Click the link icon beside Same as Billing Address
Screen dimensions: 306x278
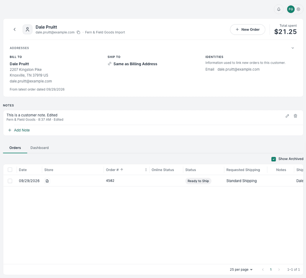click(110, 64)
